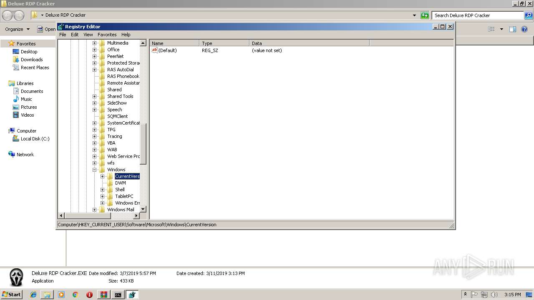Image resolution: width=534 pixels, height=300 pixels.
Task: Select the SQMClient registry key
Action: click(117, 116)
